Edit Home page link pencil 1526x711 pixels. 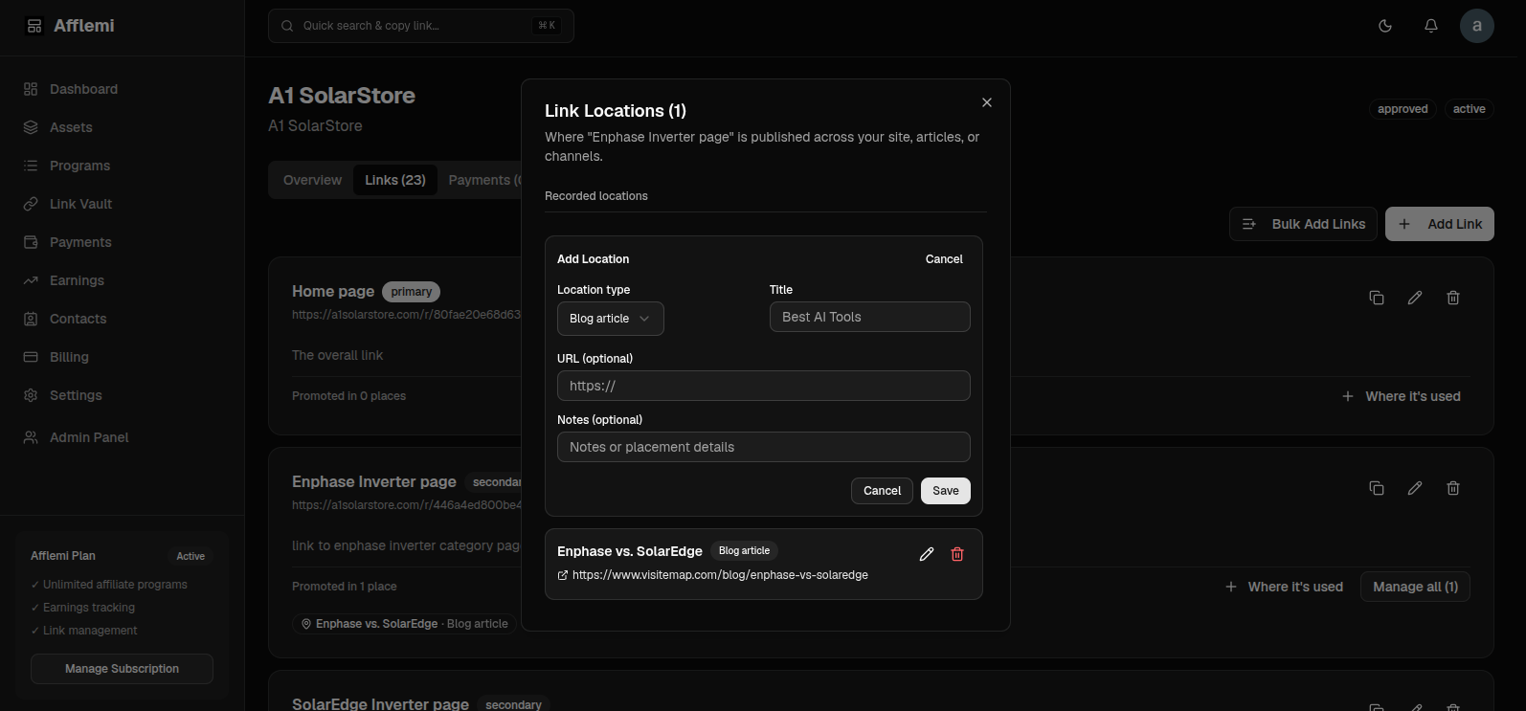[x=1415, y=298]
